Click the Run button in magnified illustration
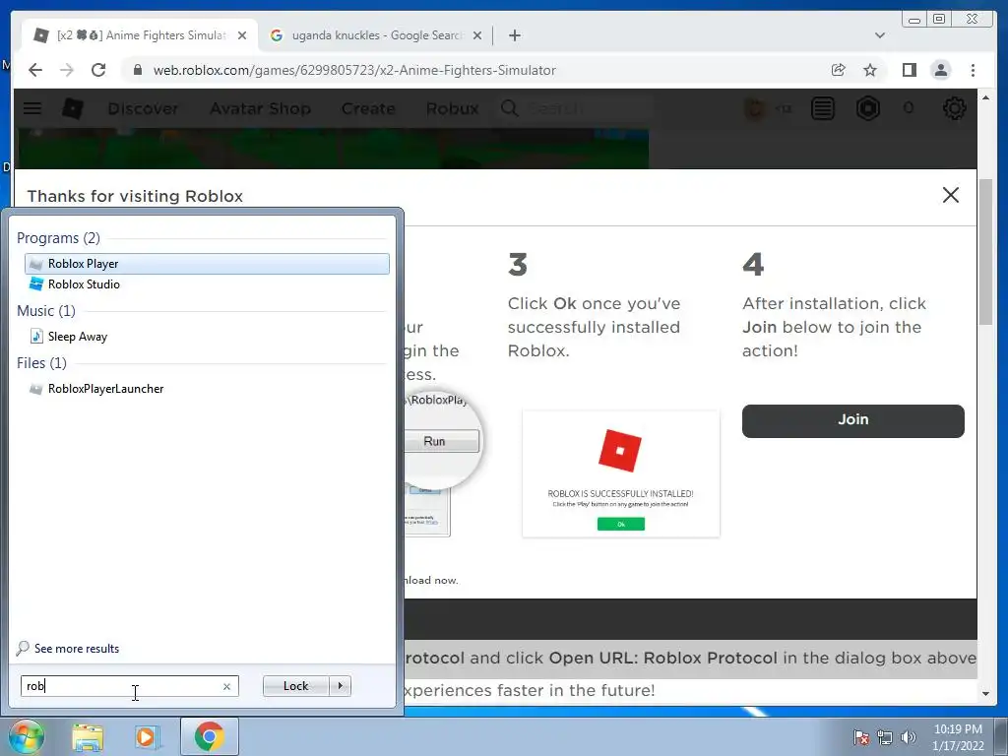The width and height of the screenshot is (1008, 756). pyautogui.click(x=441, y=442)
